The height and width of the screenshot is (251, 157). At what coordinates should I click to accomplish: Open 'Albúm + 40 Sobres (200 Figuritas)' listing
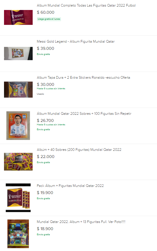point(79,150)
